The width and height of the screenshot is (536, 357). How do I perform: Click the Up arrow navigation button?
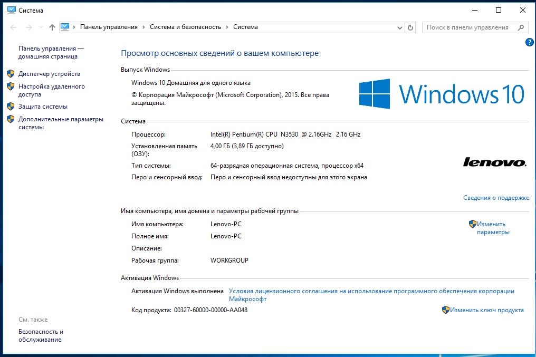tap(52, 27)
